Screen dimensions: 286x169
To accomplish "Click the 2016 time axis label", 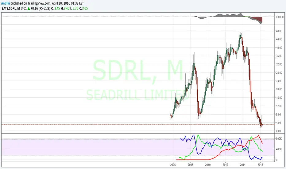I will [260, 165].
